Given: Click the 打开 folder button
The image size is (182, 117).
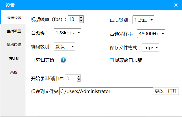Looking at the screenshot, I should (x=172, y=91).
